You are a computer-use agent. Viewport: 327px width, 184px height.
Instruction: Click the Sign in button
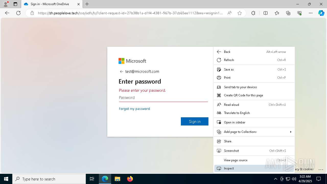[x=195, y=121]
